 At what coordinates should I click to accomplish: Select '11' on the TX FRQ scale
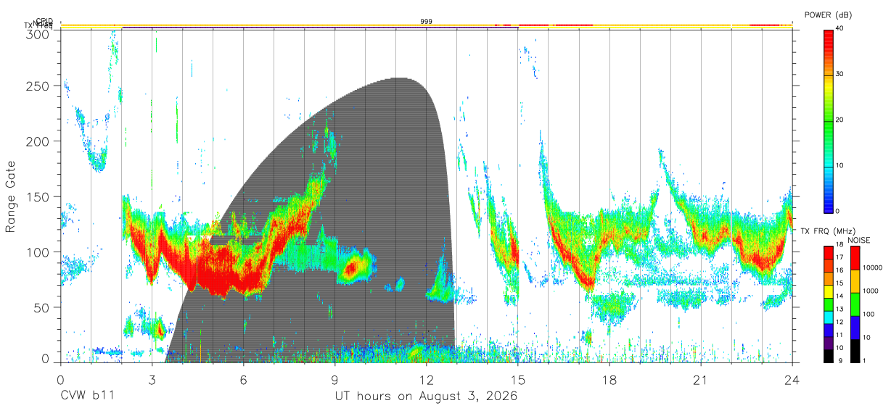coord(840,335)
